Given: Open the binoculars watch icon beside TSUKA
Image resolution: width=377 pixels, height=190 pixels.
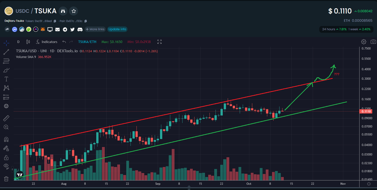Looking at the screenshot, I should tap(63, 11).
